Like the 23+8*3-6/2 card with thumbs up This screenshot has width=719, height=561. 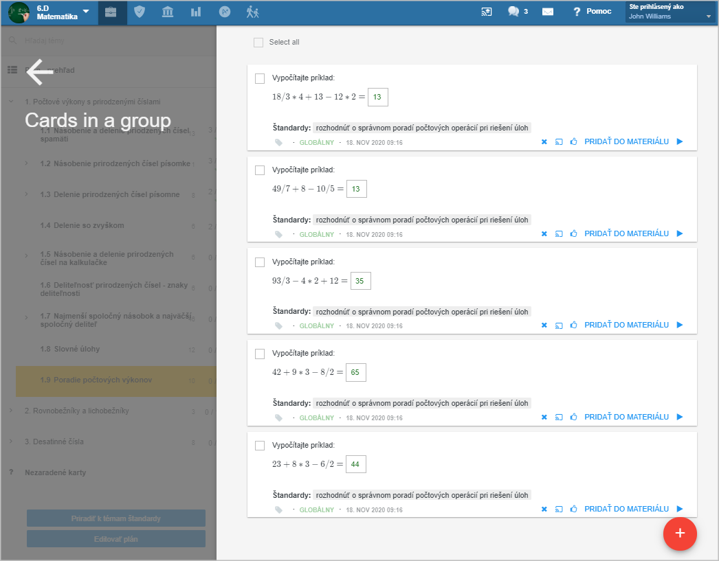point(574,509)
